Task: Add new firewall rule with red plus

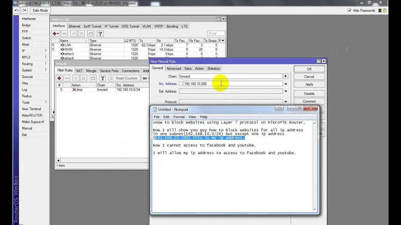Action: point(59,78)
